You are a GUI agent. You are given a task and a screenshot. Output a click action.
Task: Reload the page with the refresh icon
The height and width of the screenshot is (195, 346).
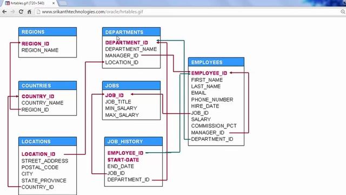tap(21, 12)
